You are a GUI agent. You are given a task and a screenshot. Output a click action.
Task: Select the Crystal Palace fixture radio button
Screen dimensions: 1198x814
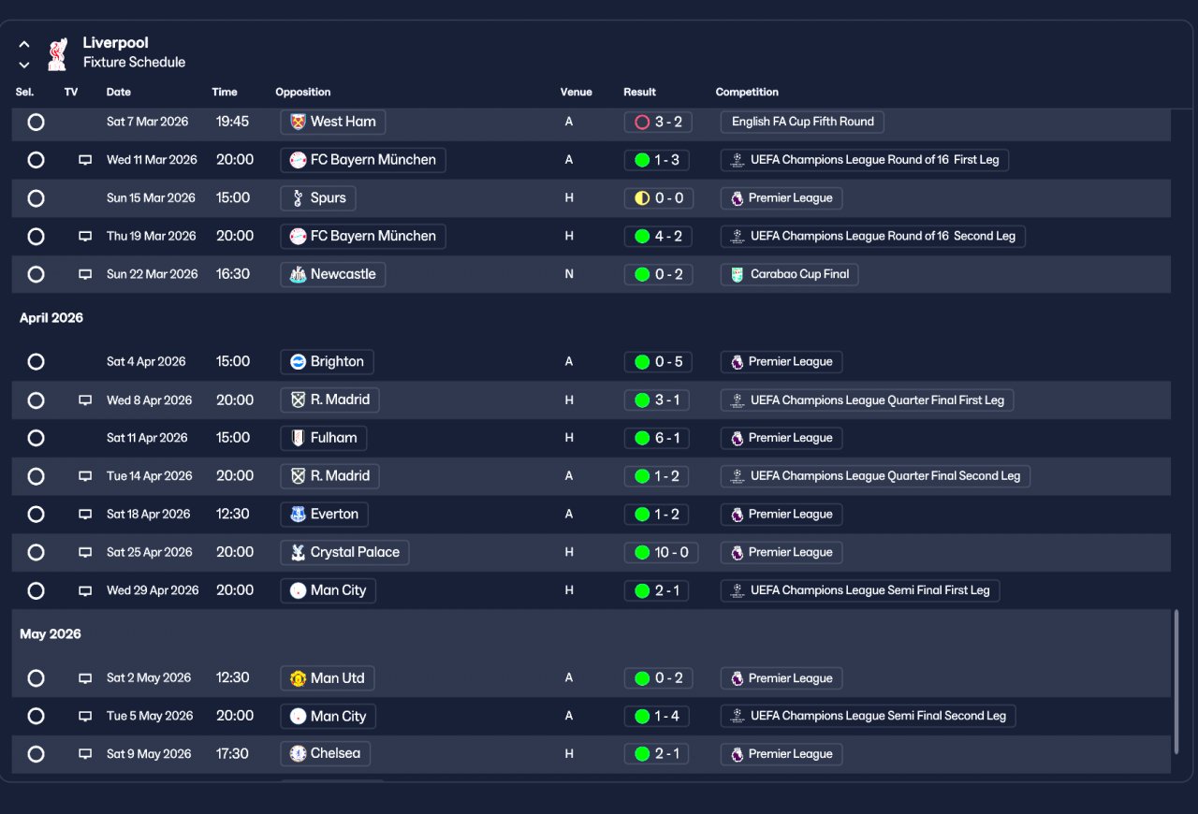(x=36, y=552)
